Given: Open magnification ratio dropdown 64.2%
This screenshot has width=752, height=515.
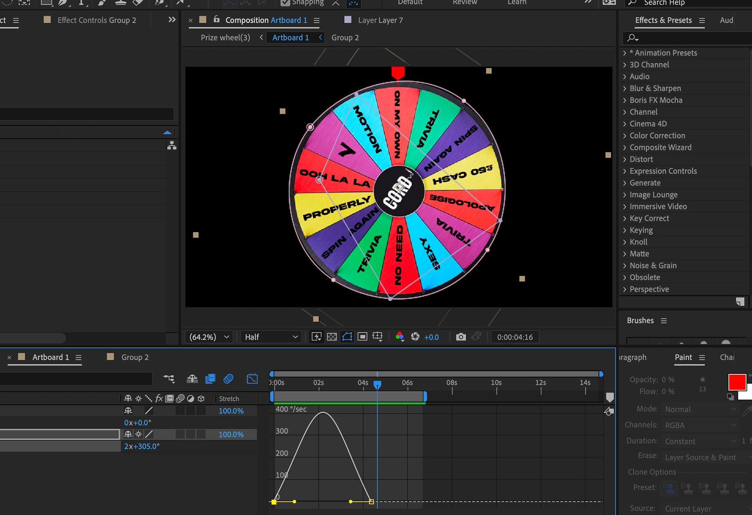Looking at the screenshot, I should [x=209, y=337].
